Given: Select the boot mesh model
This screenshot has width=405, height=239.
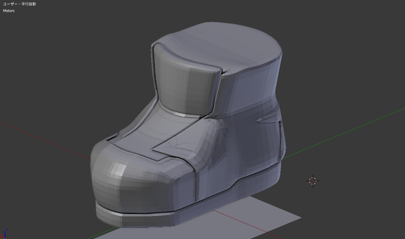Looking at the screenshot, I should pyautogui.click(x=188, y=126).
